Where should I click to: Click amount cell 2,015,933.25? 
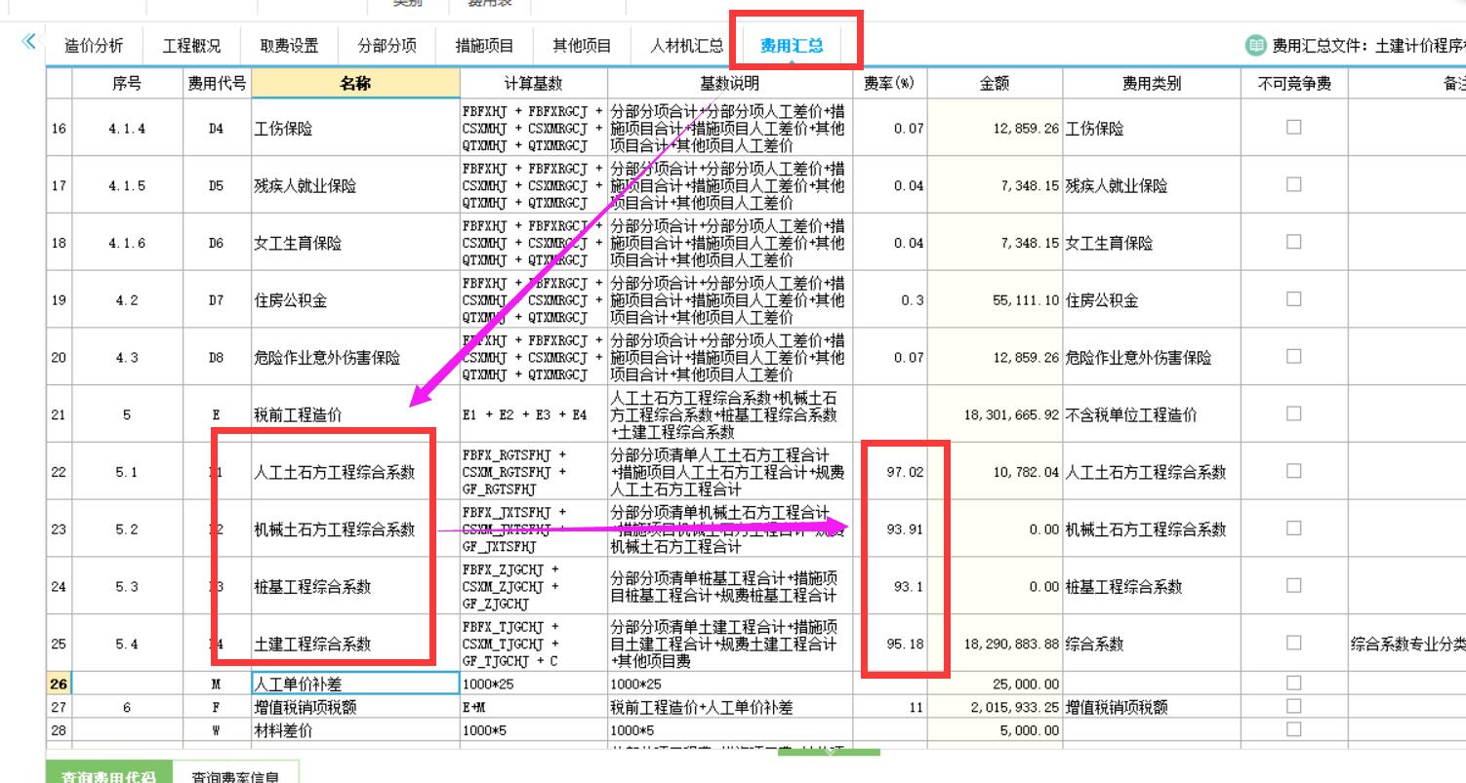[x=995, y=708]
